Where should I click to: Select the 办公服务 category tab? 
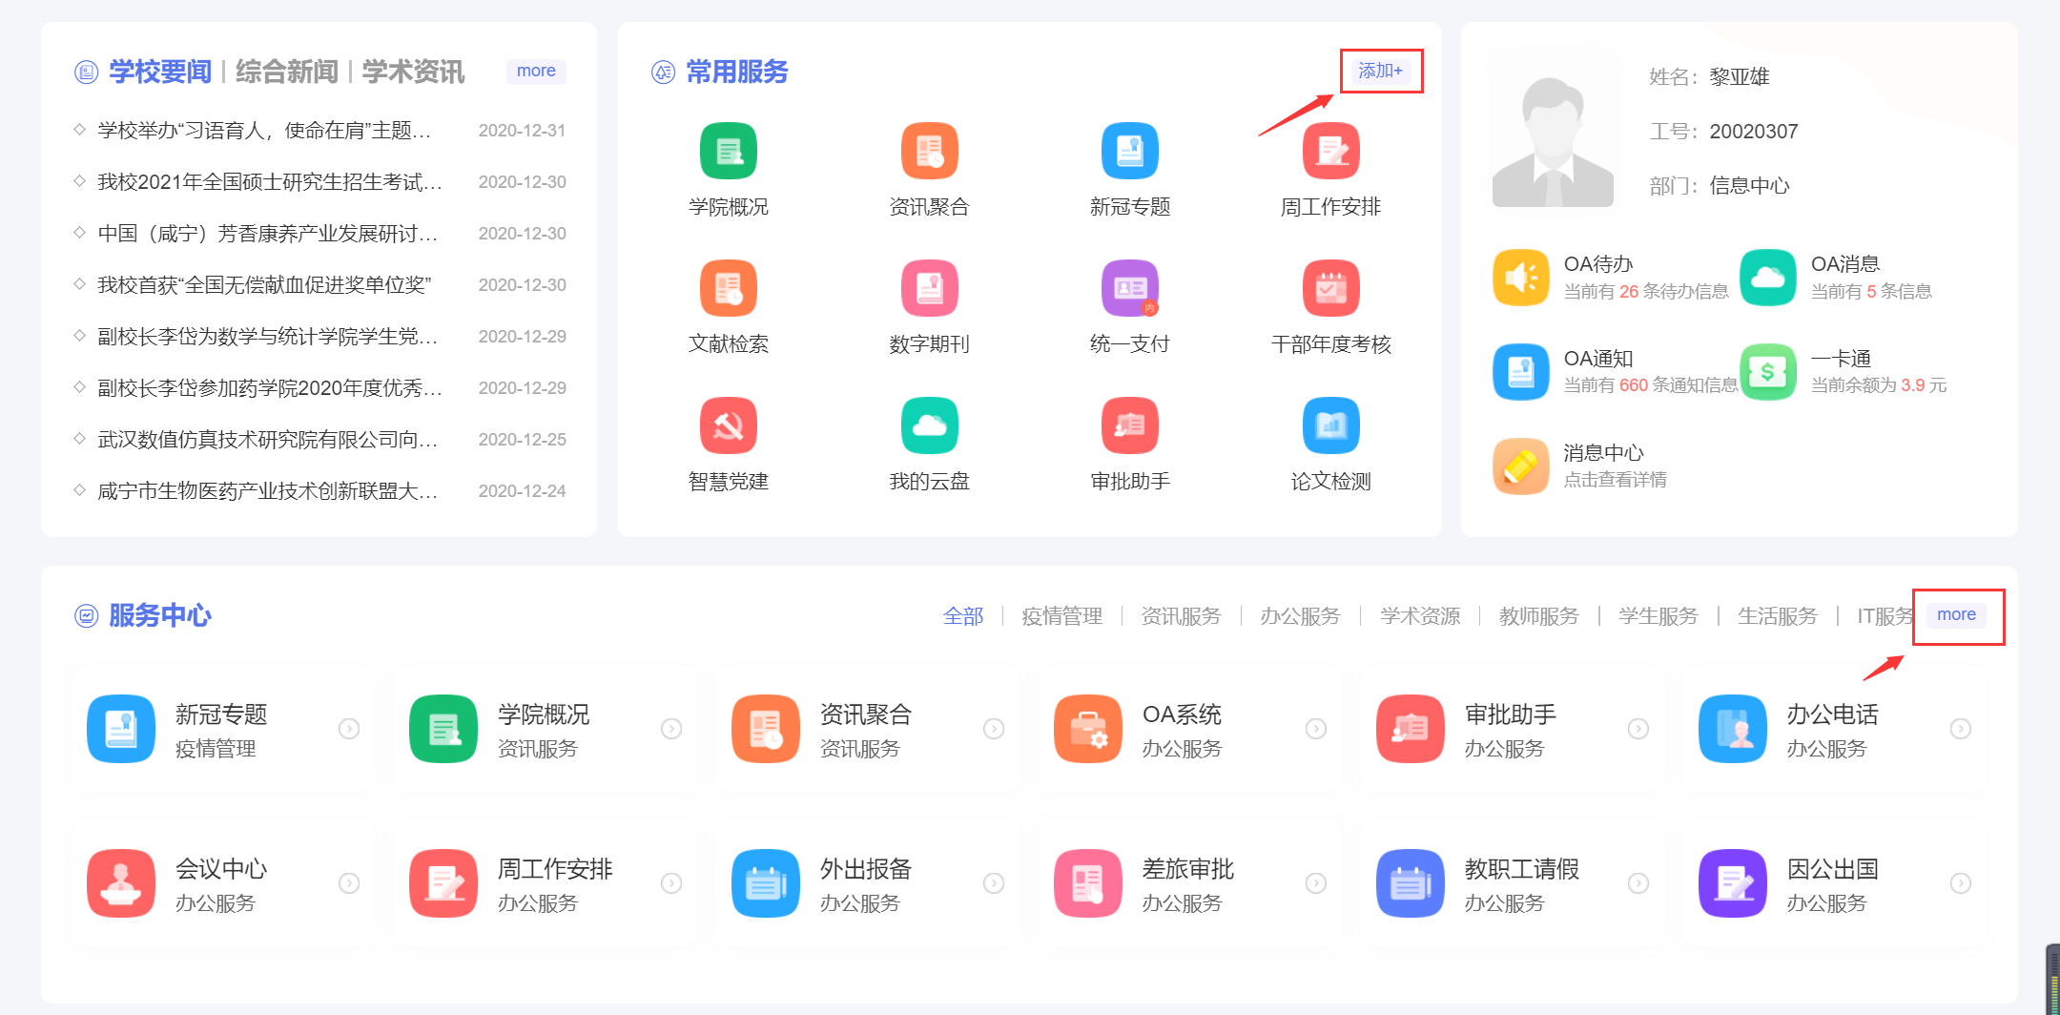[x=1301, y=616]
